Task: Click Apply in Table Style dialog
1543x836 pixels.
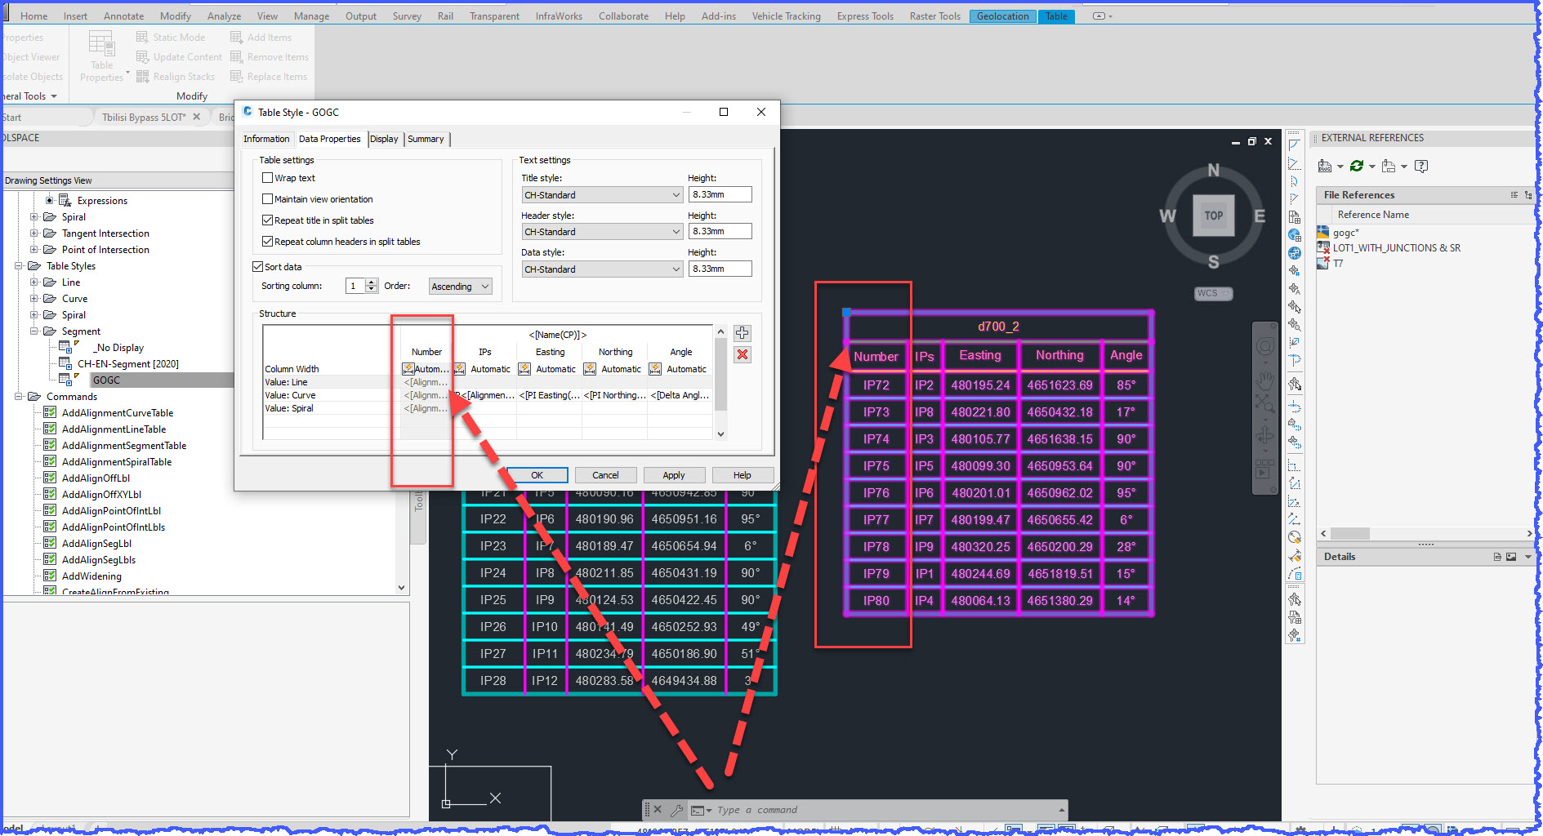Action: point(674,475)
